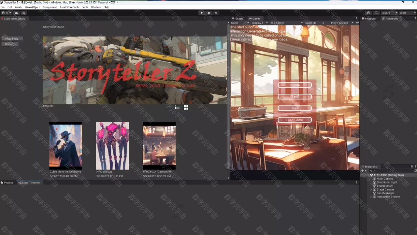This screenshot has width=417, height=235.
Task: Open the Dating Sim project thumbnail
Action: click(x=159, y=146)
